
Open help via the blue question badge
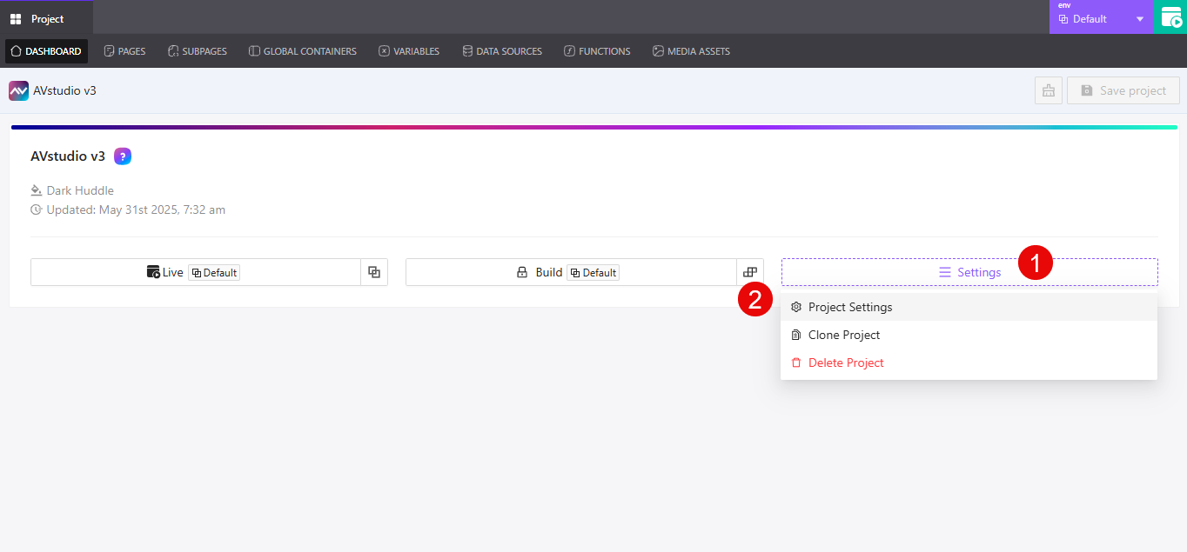[x=124, y=156]
